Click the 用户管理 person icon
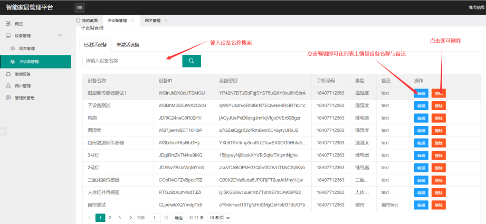Image resolution: width=486 pixels, height=224 pixels. tap(8, 86)
